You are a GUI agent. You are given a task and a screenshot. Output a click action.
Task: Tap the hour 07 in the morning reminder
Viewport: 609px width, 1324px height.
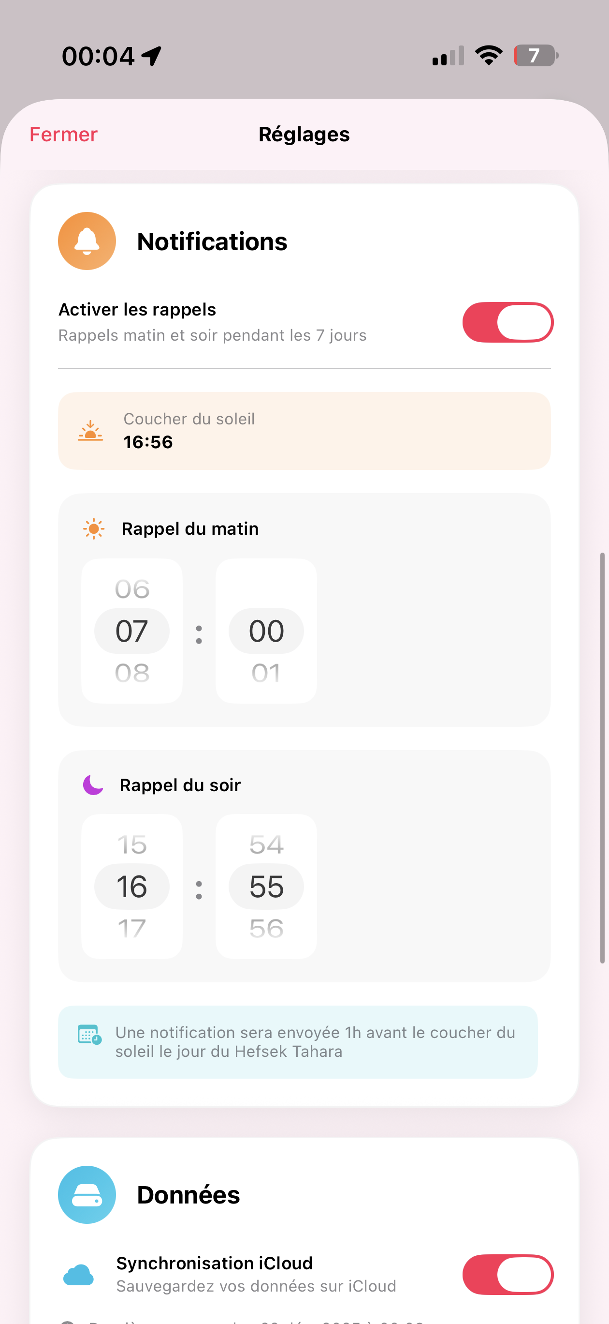click(x=131, y=631)
